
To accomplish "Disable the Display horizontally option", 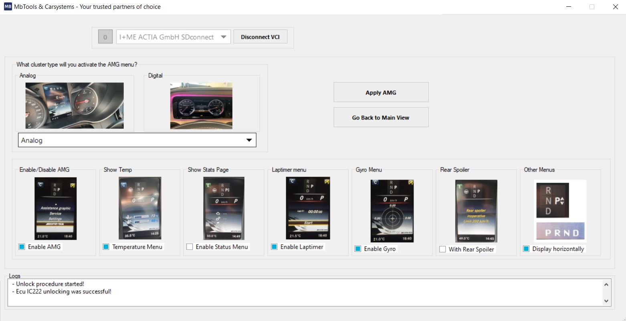I will (x=526, y=248).
